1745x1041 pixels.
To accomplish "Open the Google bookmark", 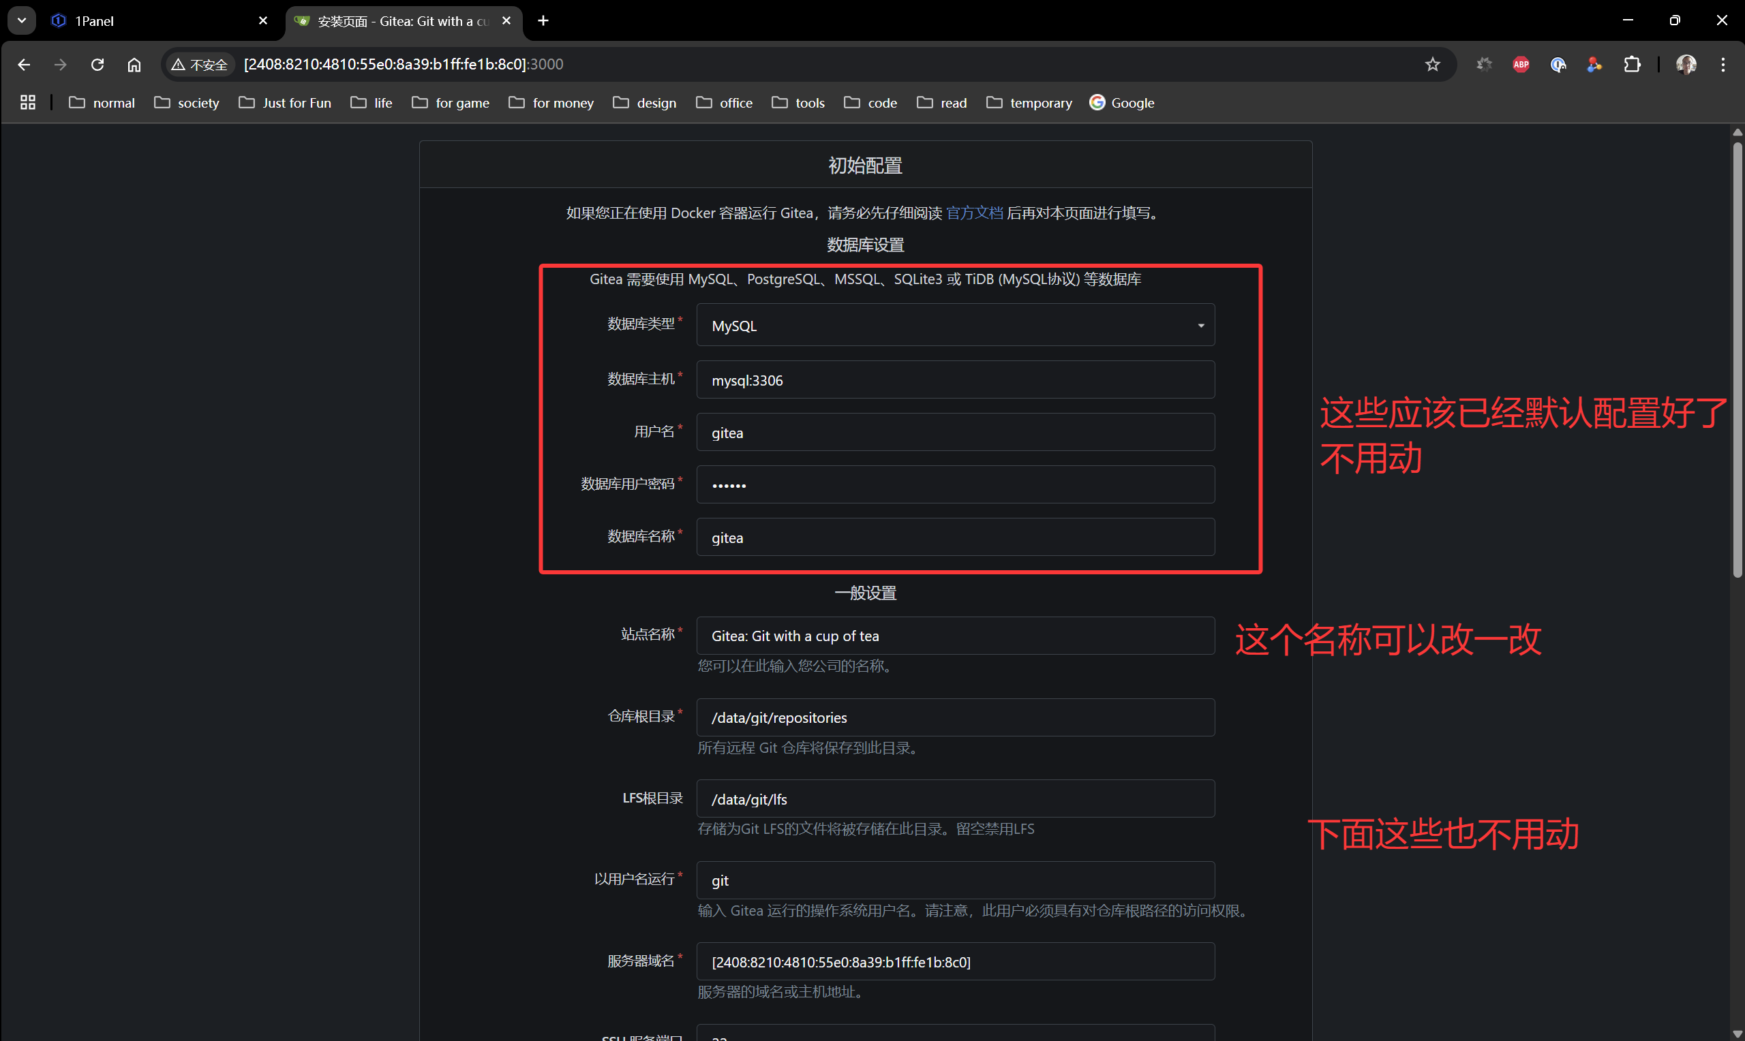I will pyautogui.click(x=1121, y=103).
